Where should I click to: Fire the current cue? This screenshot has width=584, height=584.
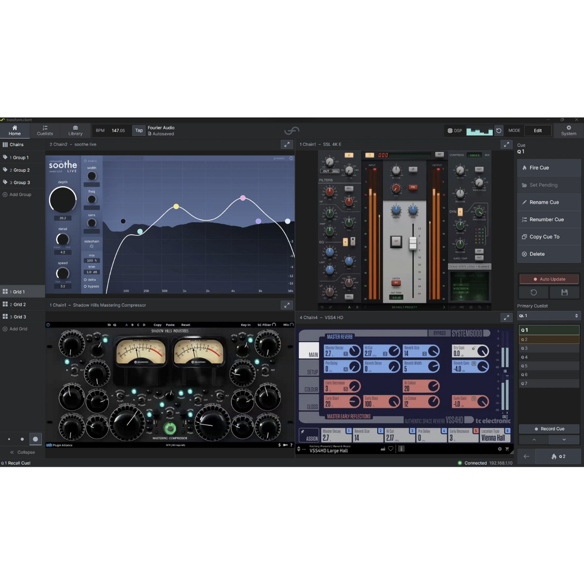tap(549, 168)
